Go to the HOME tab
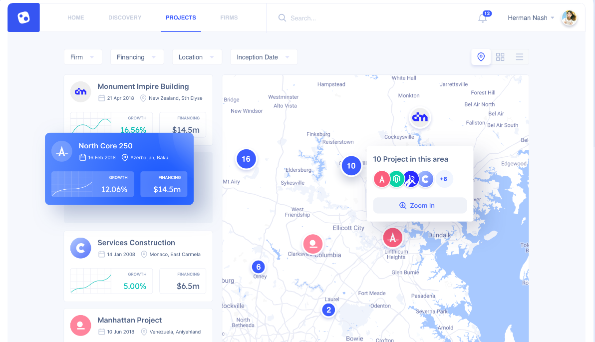 click(76, 17)
